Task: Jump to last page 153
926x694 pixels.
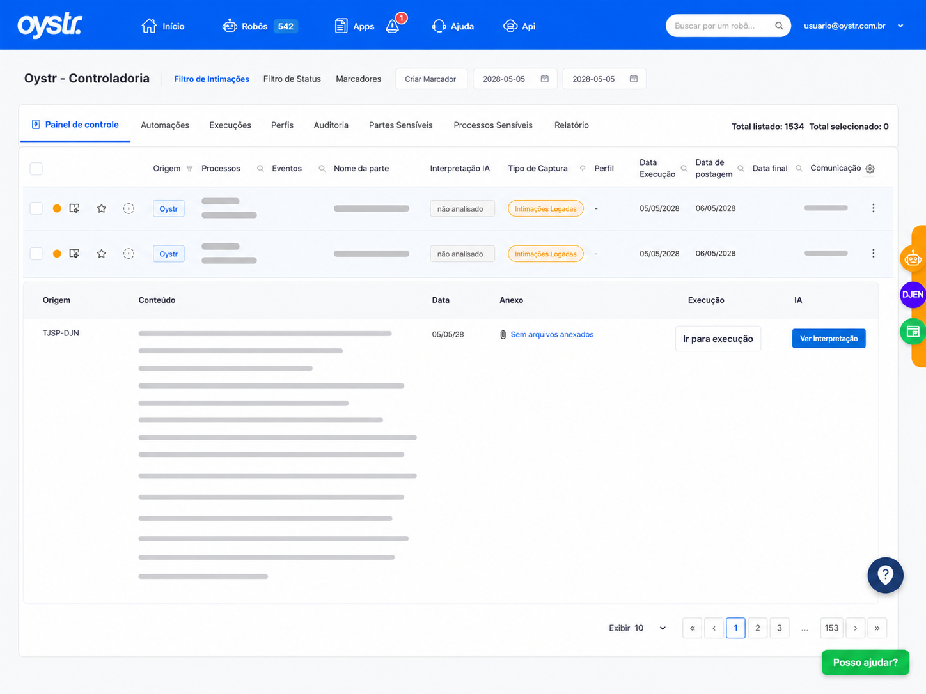Action: 831,628
